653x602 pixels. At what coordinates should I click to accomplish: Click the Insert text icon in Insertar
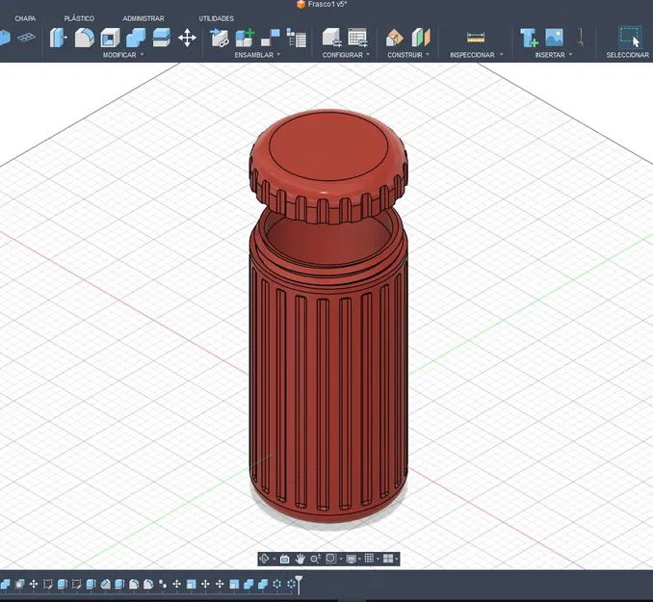(529, 38)
